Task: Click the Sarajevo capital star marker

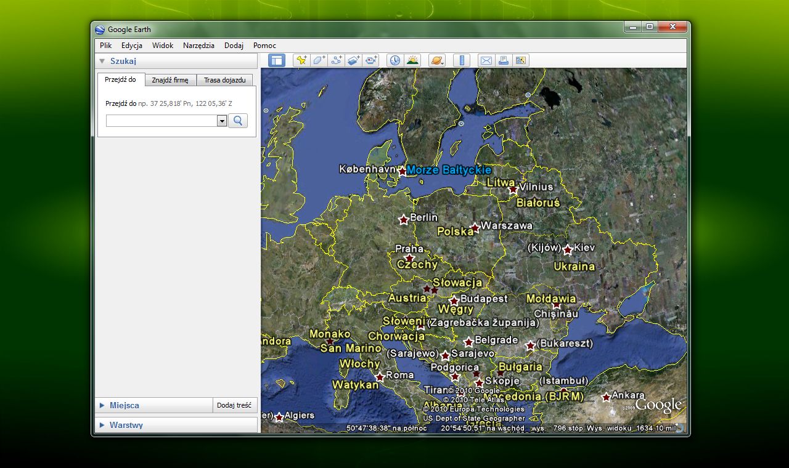Action: click(445, 355)
